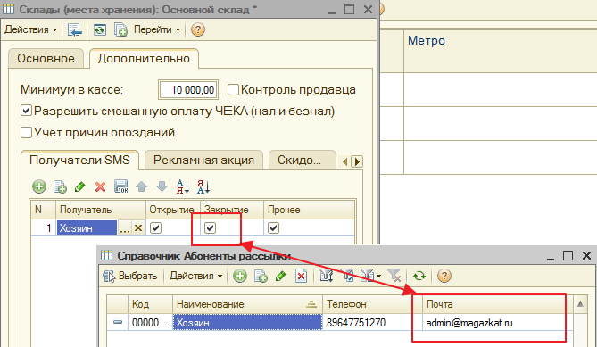Viewport: 597px width, 347px height.
Task: Click the Прочее column header
Action: 309,210
